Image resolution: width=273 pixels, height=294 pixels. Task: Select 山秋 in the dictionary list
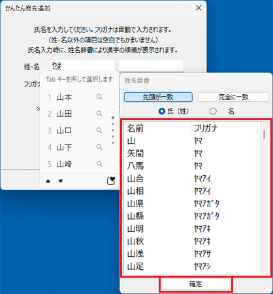point(192,241)
